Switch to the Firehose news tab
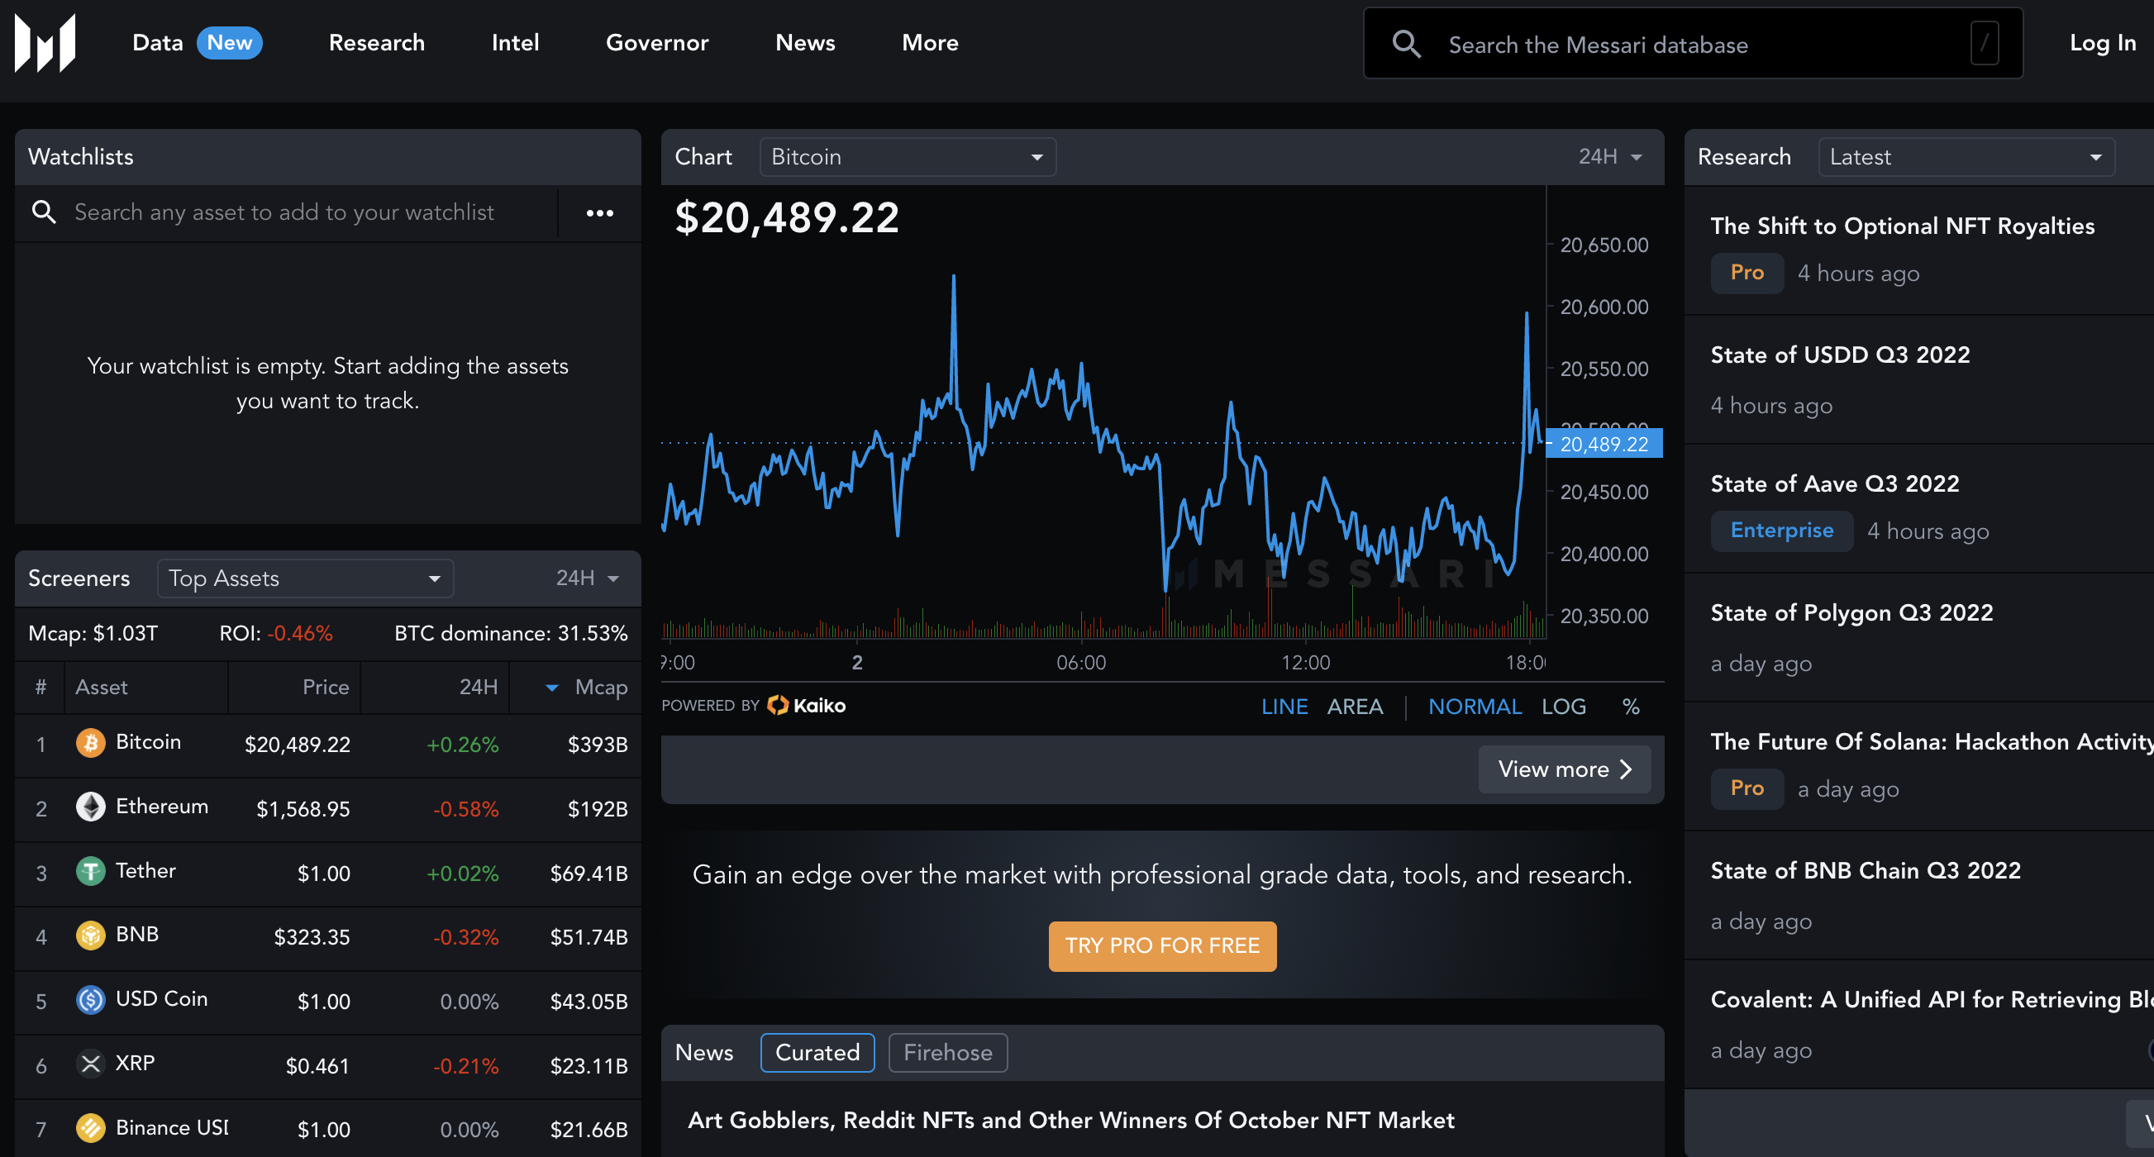 [946, 1053]
